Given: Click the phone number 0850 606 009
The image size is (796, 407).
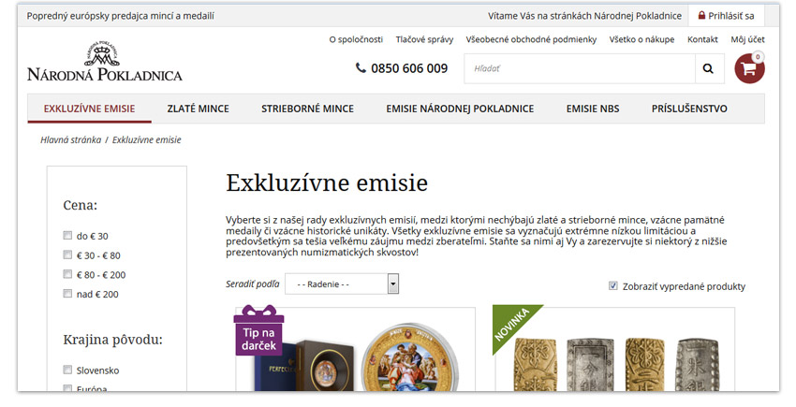Looking at the screenshot, I should click(x=409, y=68).
